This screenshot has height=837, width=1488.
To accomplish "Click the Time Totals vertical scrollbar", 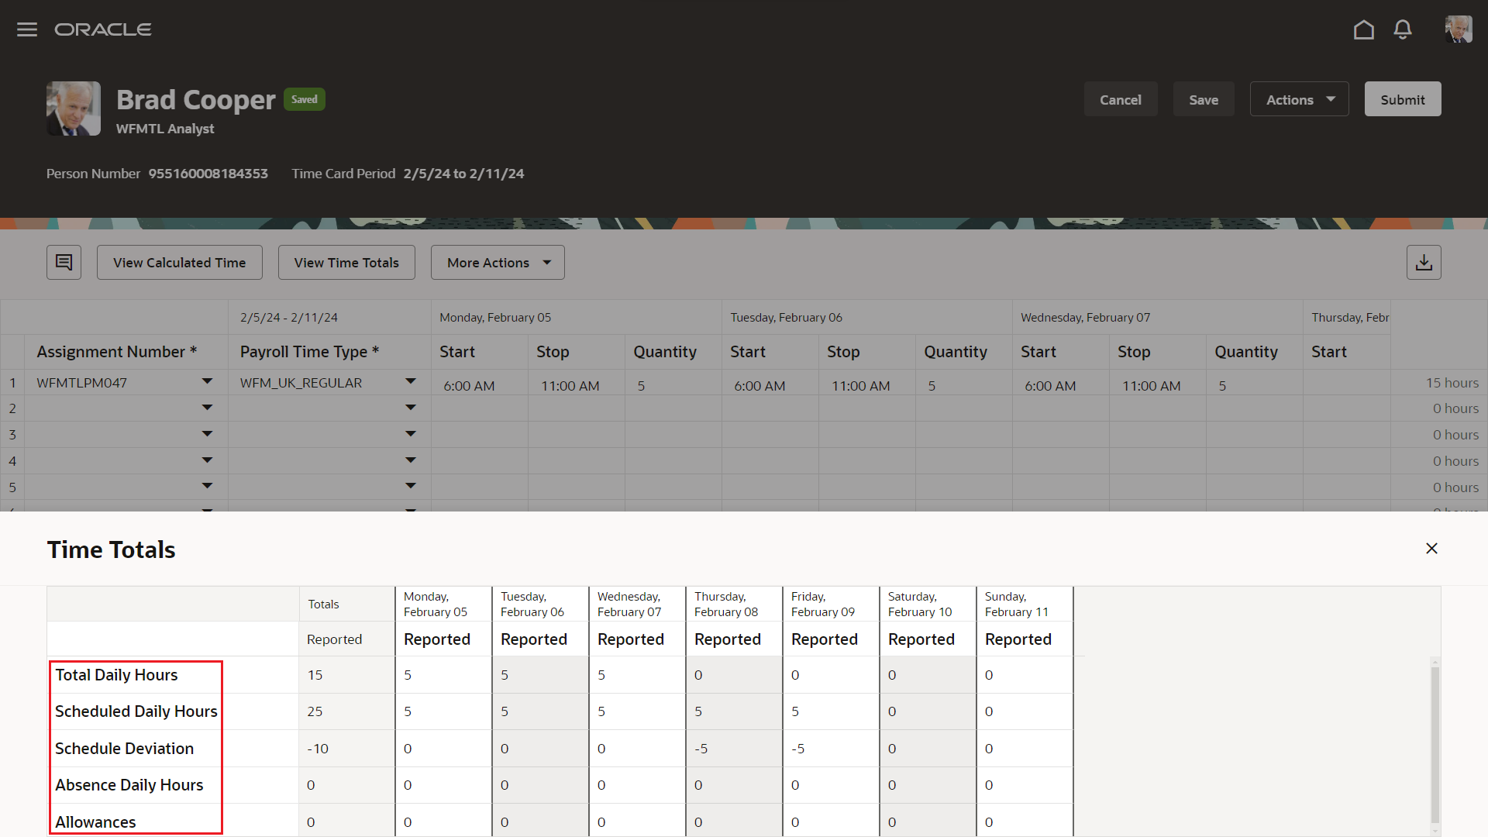I will coord(1435,746).
